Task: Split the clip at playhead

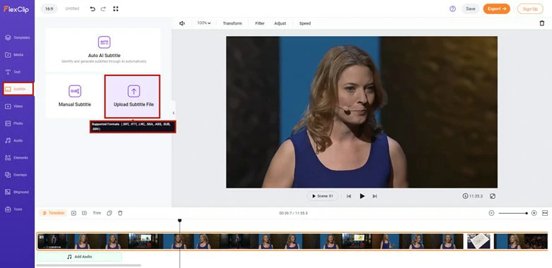Action: [84, 213]
